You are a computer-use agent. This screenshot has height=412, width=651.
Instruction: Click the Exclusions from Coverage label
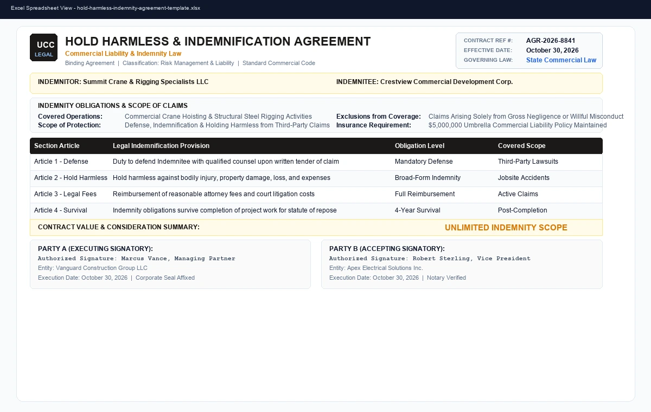point(378,117)
